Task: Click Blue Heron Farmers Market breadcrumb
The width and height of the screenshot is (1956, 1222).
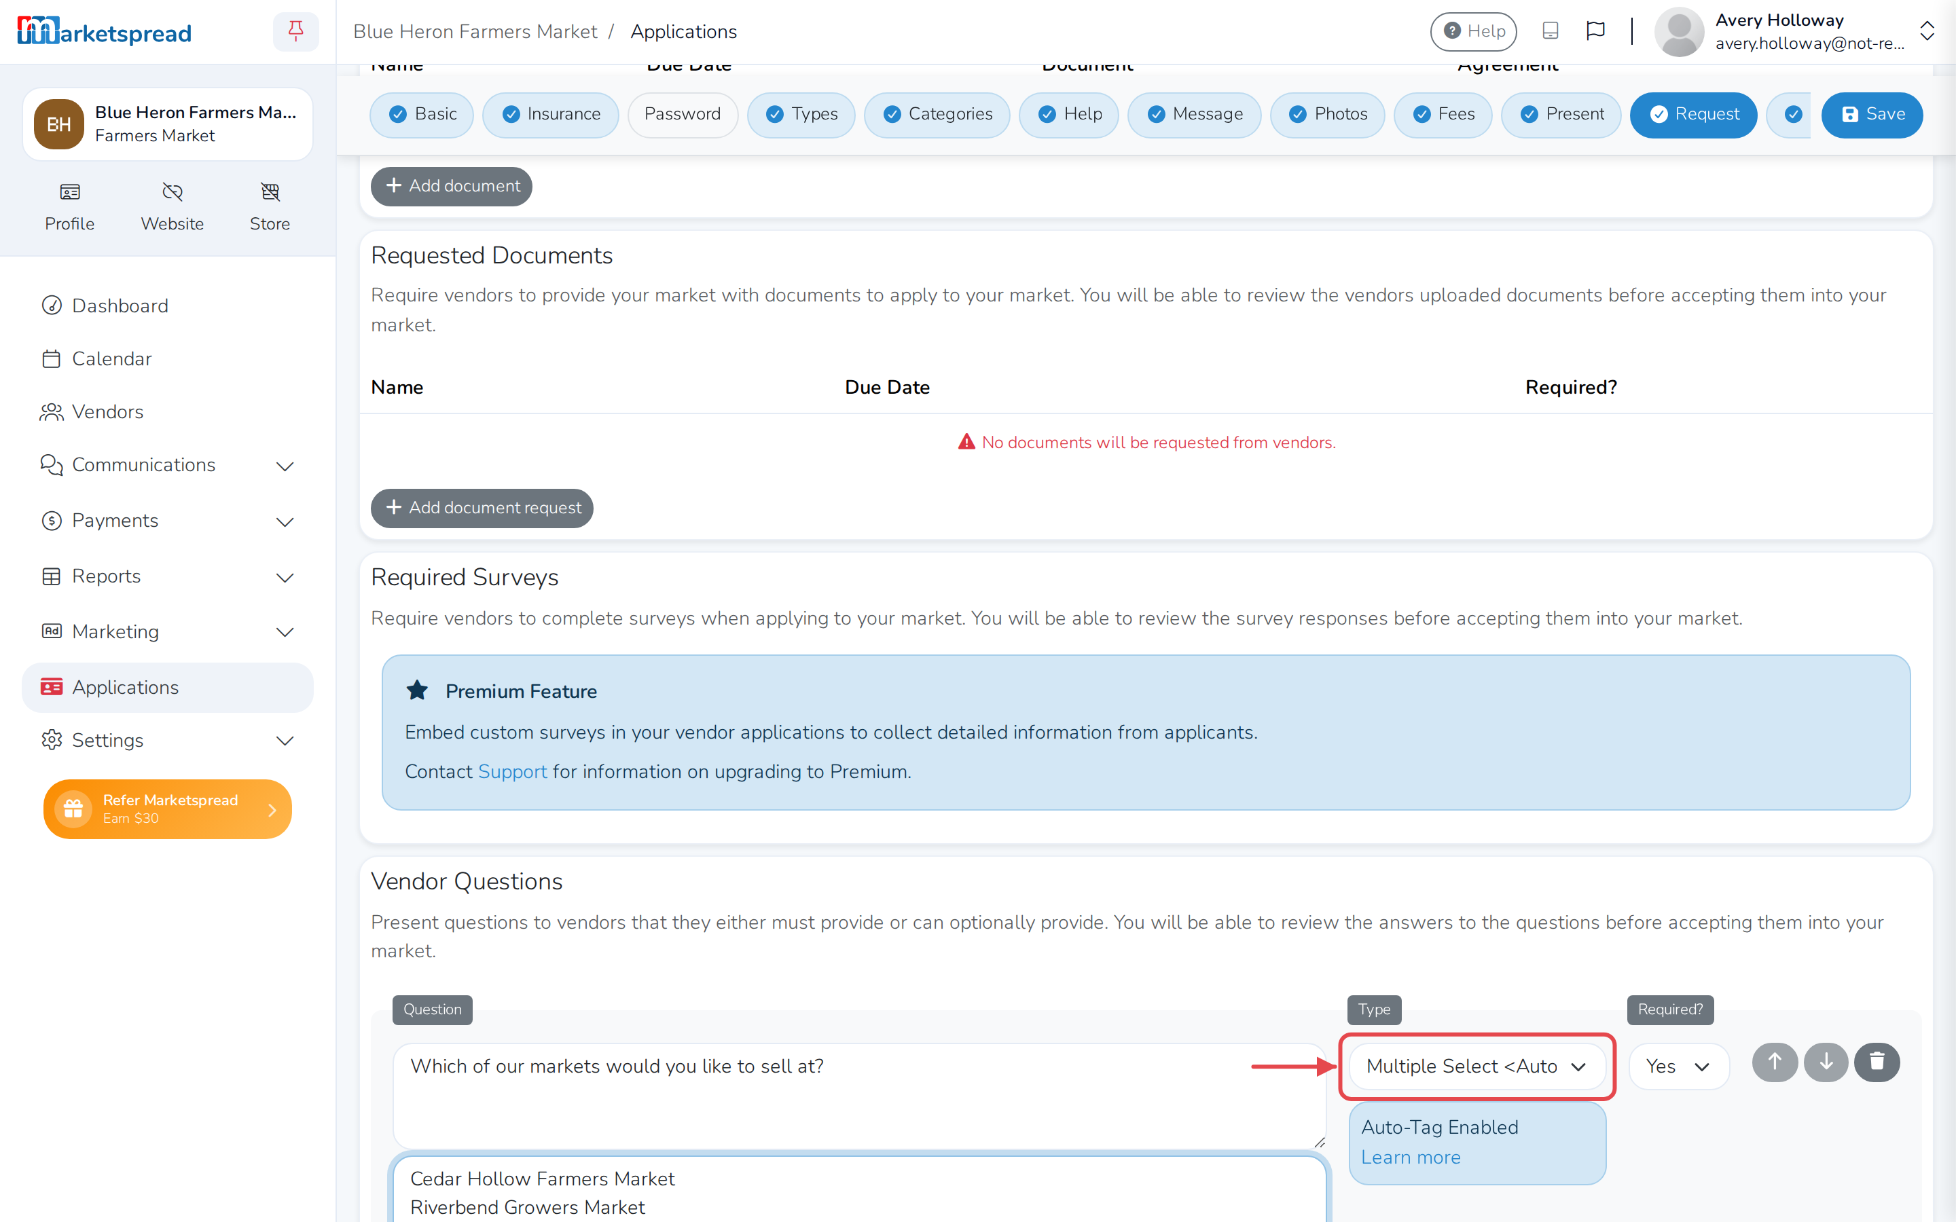Action: point(475,31)
